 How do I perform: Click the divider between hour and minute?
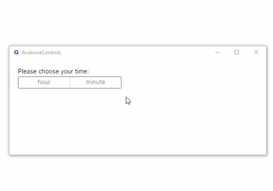(70, 82)
